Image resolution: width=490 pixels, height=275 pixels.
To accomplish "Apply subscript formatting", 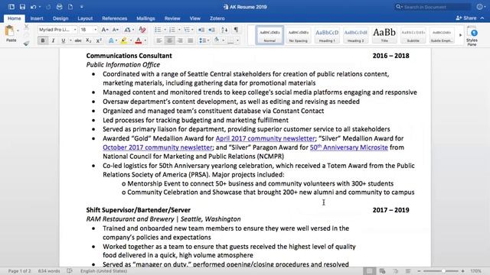I will click(89, 40).
